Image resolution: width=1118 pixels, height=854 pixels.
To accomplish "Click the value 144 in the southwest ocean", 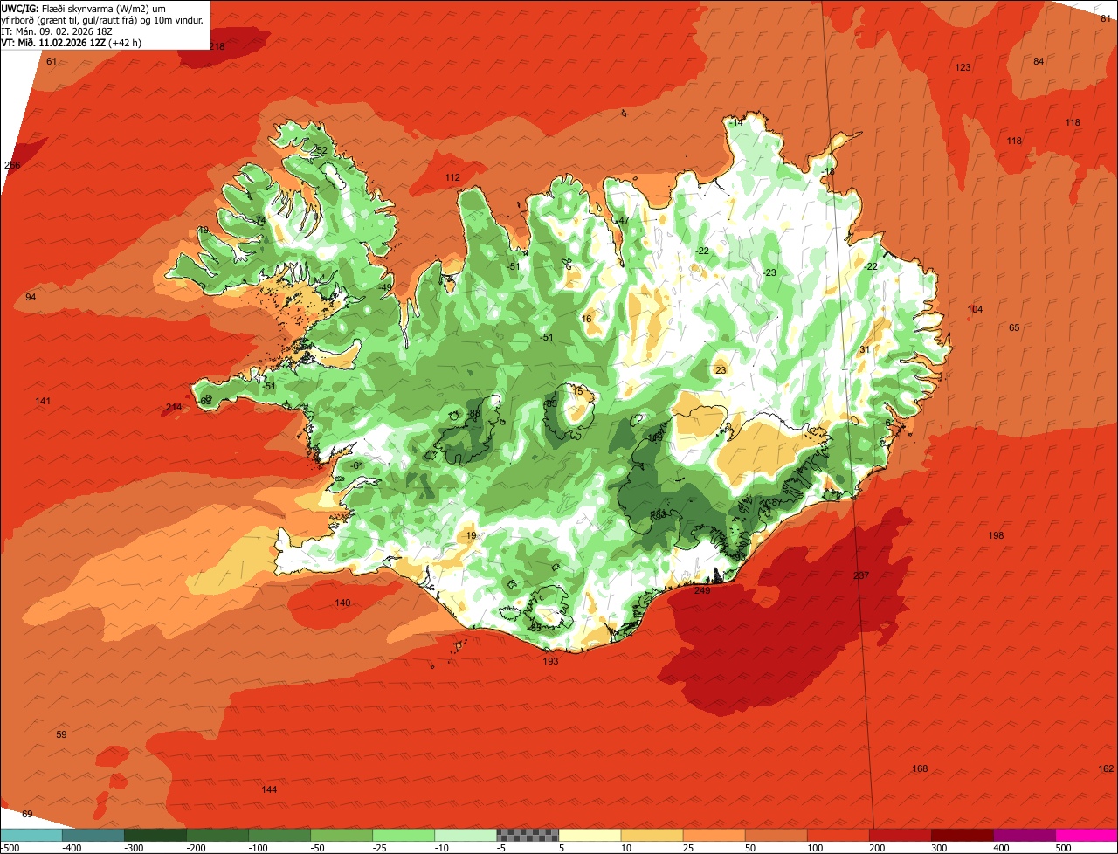I will pyautogui.click(x=269, y=789).
